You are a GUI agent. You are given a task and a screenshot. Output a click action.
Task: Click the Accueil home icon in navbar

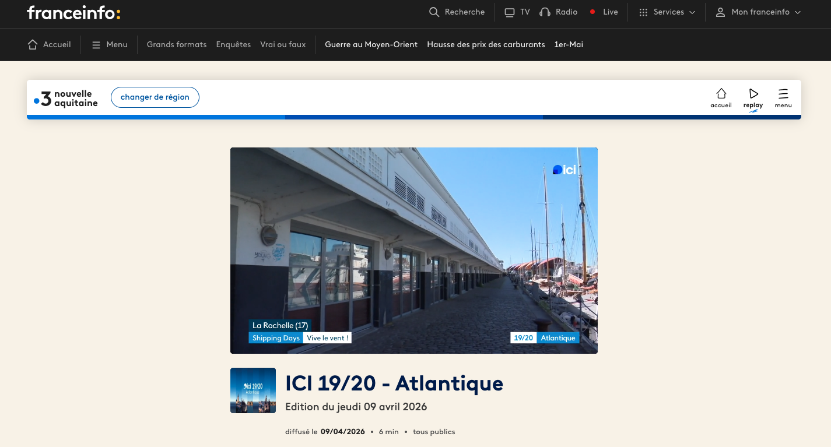[33, 45]
